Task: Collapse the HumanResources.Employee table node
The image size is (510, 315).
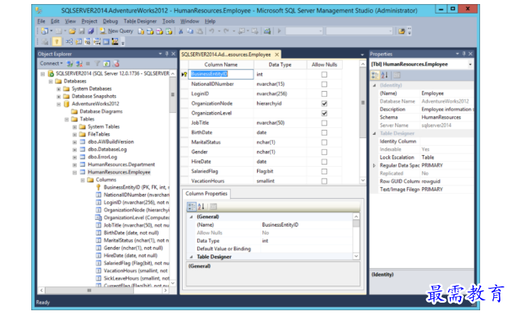Action: coord(75,173)
